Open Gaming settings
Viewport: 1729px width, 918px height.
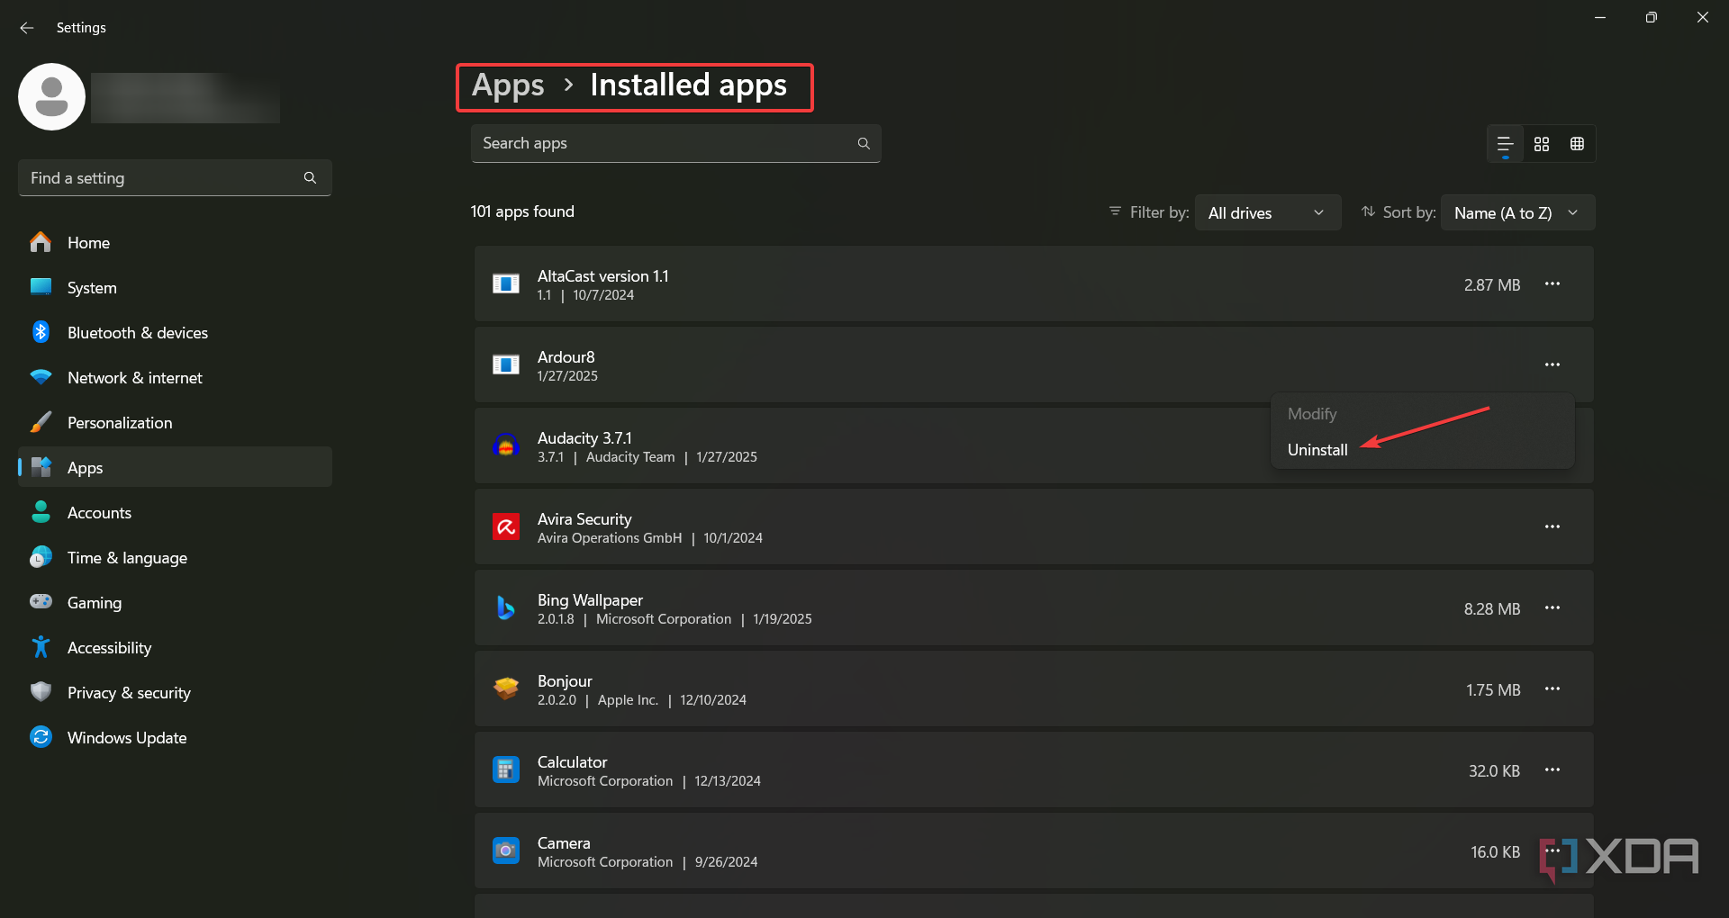click(x=175, y=602)
